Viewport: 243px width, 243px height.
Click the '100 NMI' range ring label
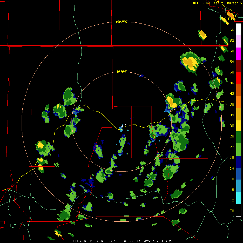point(122,22)
